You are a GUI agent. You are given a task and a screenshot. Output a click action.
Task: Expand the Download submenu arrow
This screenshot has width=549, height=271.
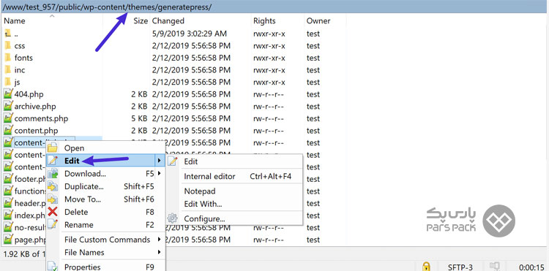pyautogui.click(x=159, y=174)
